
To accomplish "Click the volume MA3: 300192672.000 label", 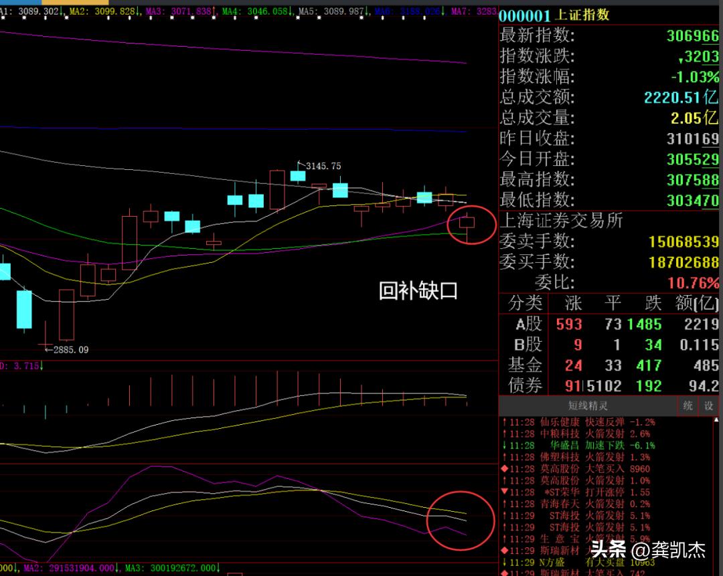I will click(x=173, y=568).
